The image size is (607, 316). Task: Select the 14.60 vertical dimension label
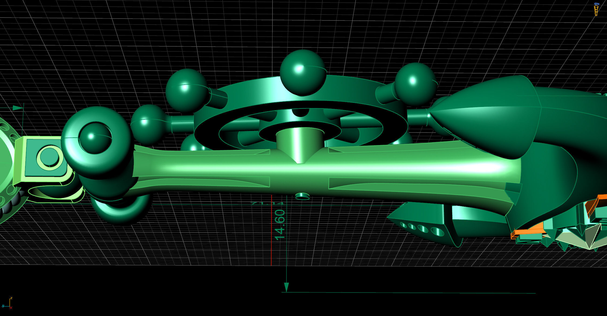[x=280, y=225]
